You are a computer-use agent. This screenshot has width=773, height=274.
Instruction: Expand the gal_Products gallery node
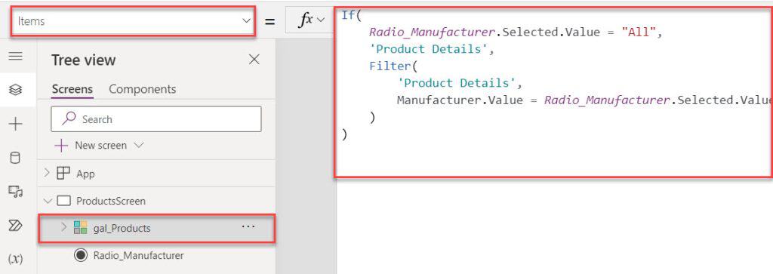pos(63,227)
